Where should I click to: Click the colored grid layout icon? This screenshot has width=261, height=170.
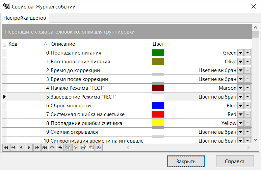[91, 147]
